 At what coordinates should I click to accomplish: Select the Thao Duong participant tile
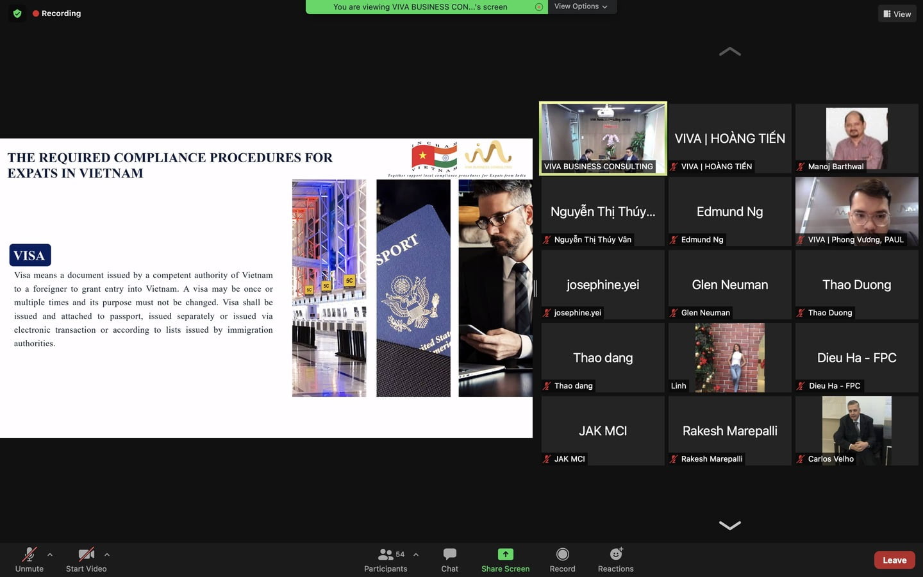[857, 285]
